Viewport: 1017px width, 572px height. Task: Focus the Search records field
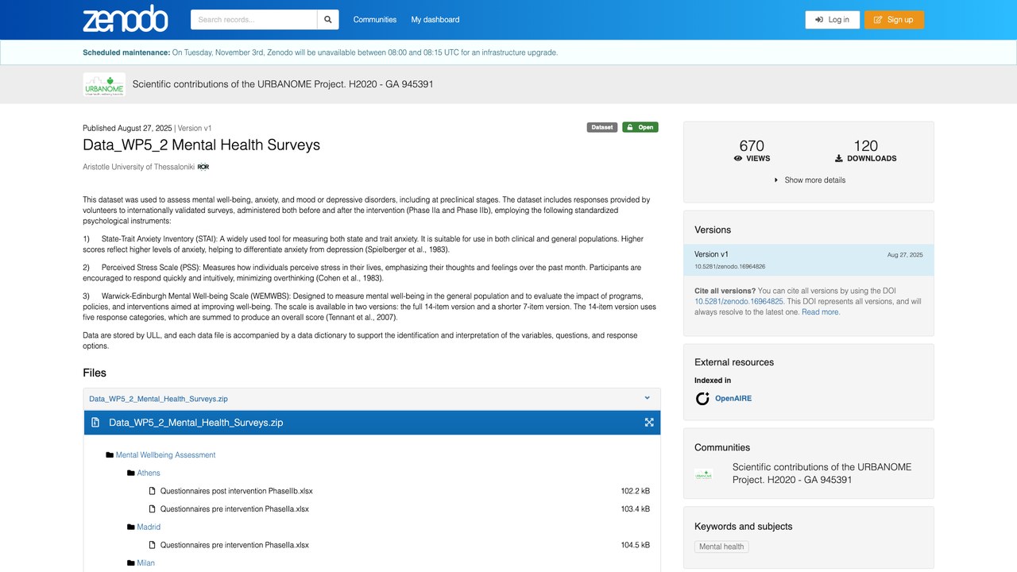pyautogui.click(x=254, y=20)
